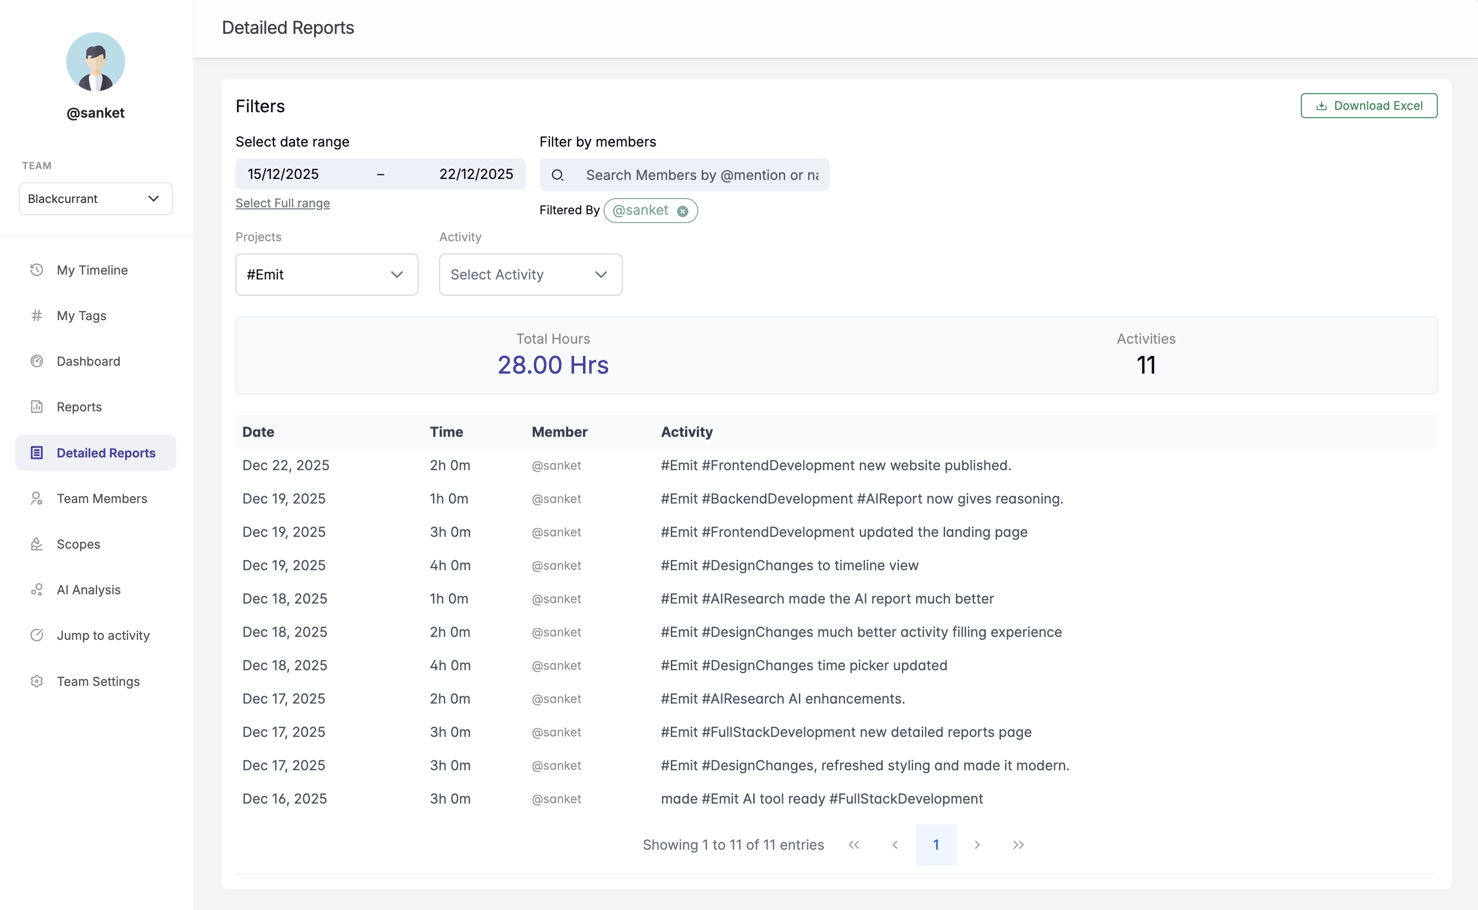Go to last page with double chevron
Viewport: 1478px width, 910px height.
coord(1018,845)
